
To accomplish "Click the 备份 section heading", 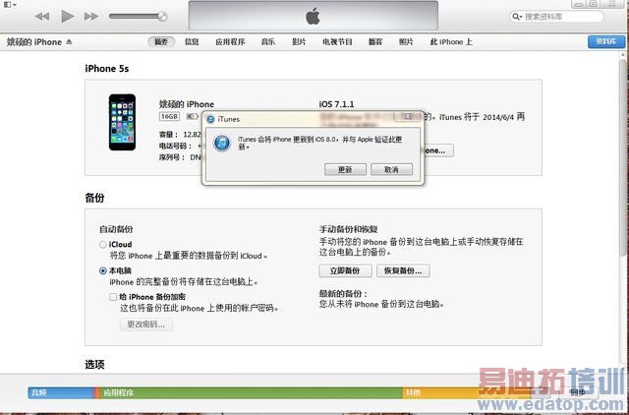I will pyautogui.click(x=94, y=198).
